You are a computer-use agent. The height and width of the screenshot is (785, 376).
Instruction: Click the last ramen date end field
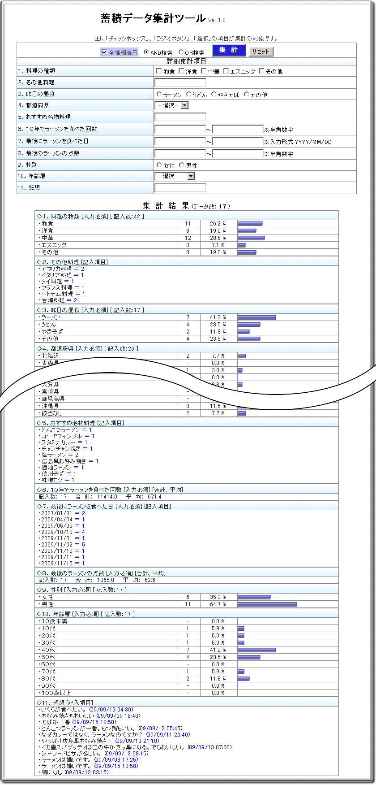click(x=238, y=141)
